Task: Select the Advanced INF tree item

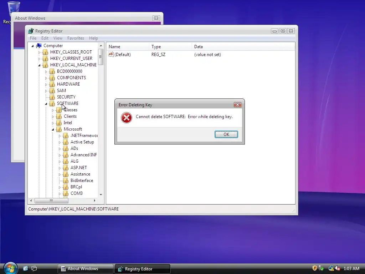Action: coord(83,155)
